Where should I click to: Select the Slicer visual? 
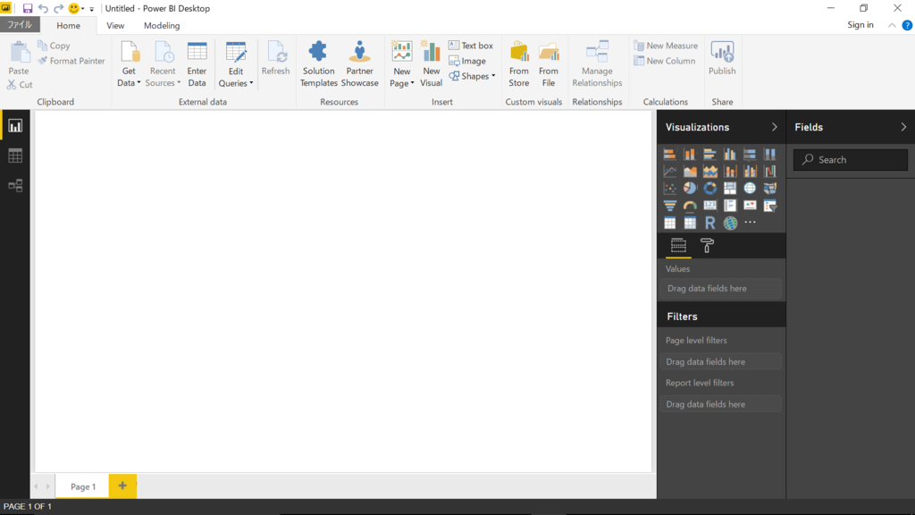pyautogui.click(x=770, y=206)
